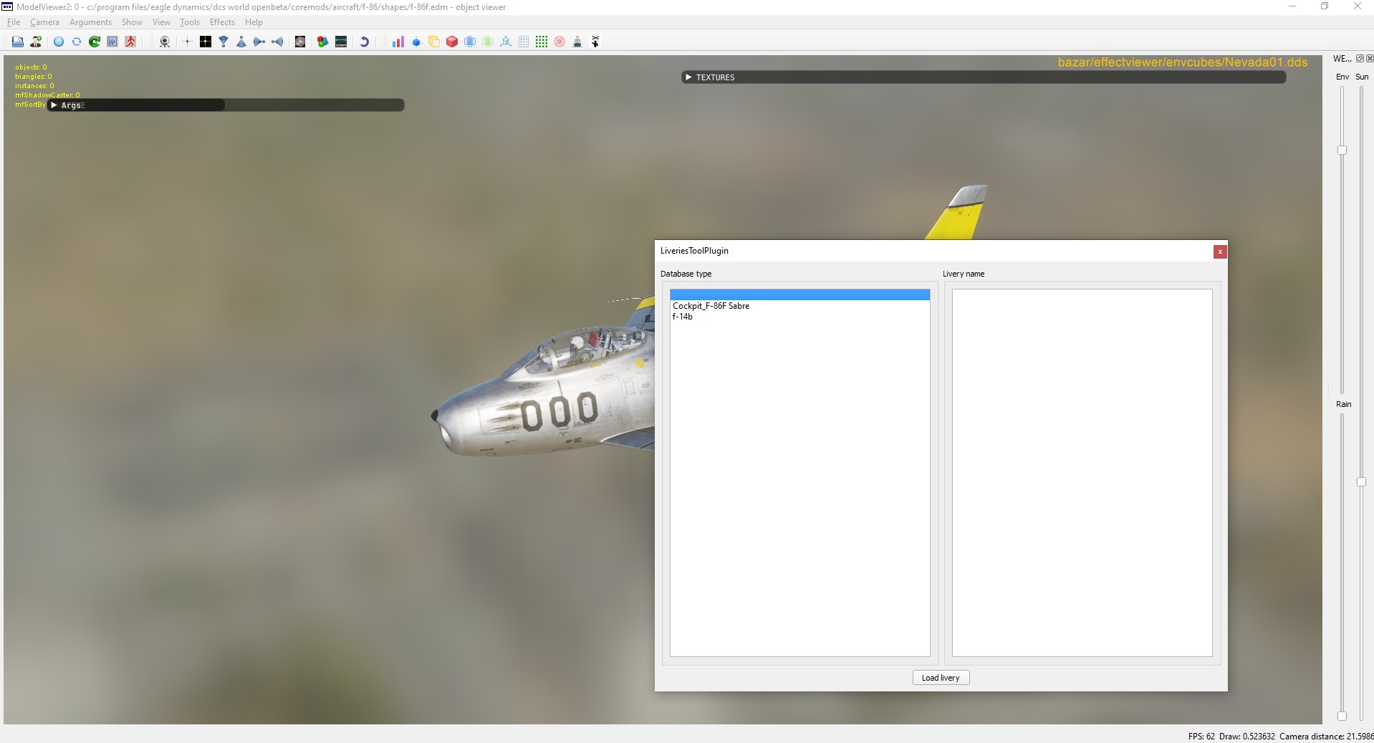Click the Sun slider handle
This screenshot has height=743, width=1374.
tap(1361, 482)
